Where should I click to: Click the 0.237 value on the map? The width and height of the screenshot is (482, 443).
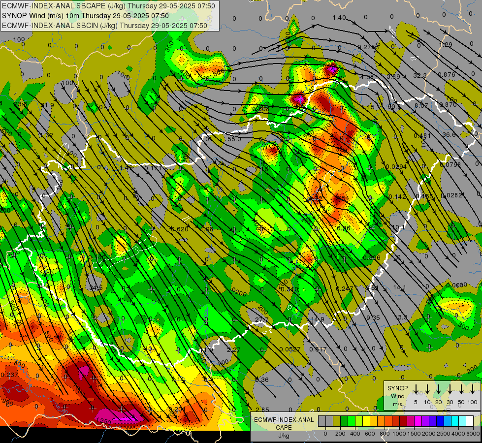click(x=9, y=375)
